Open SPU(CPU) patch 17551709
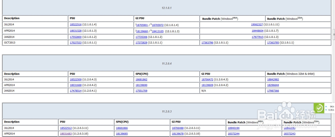335x137 pixels. pos(141,91)
